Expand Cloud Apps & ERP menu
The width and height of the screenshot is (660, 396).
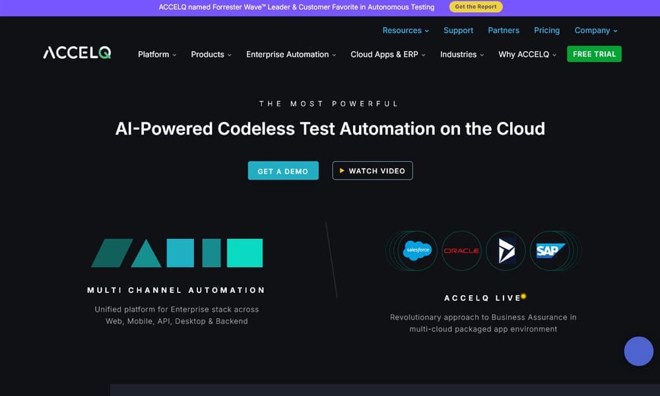388,54
